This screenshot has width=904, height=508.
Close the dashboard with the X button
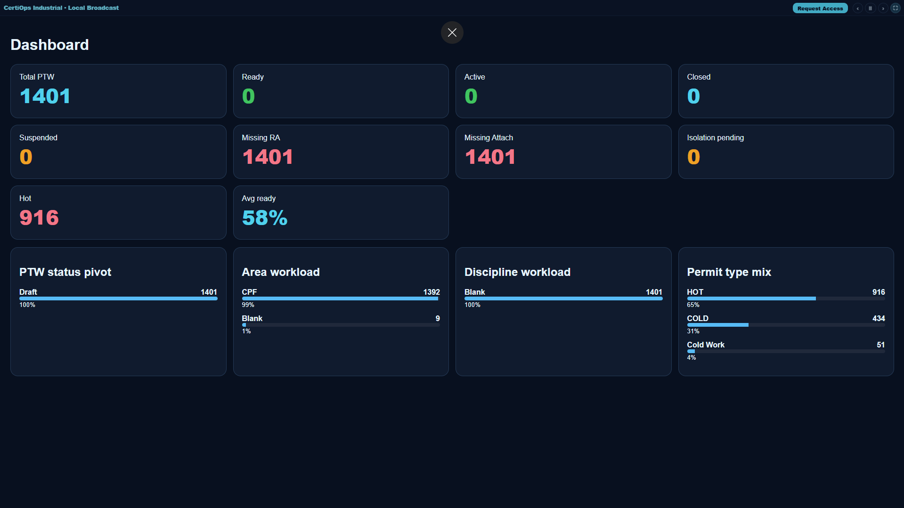tap(452, 32)
